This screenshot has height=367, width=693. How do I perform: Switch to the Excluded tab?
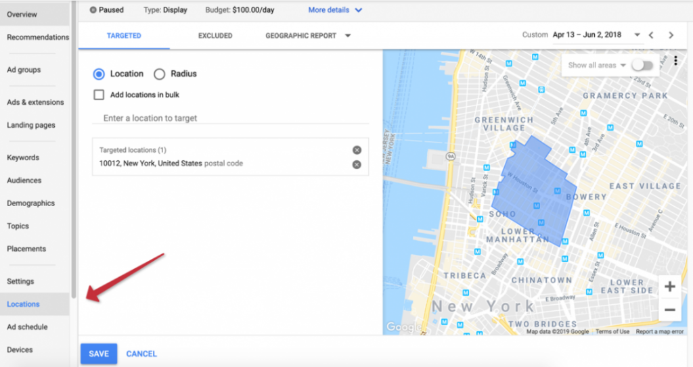[x=215, y=36]
